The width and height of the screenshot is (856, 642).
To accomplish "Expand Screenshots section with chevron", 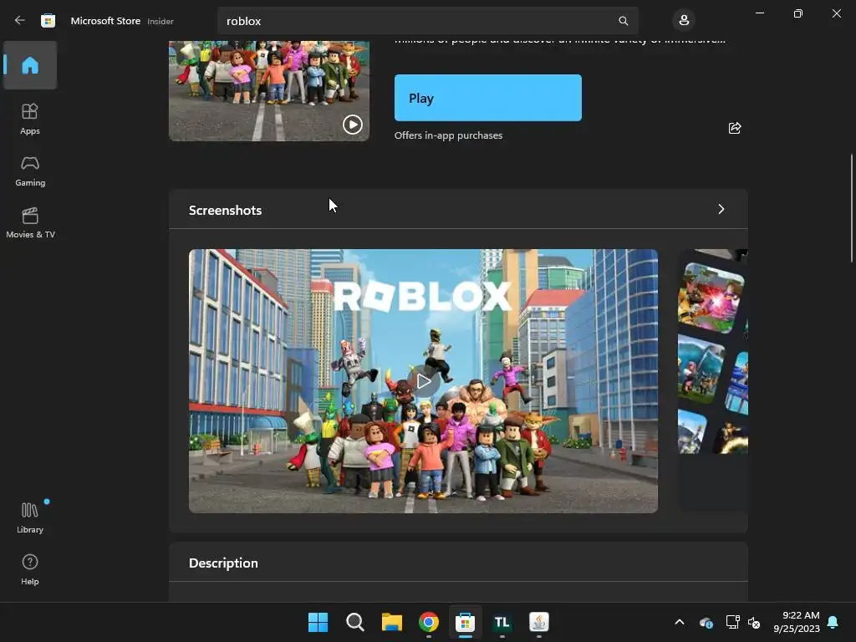I will point(721,209).
